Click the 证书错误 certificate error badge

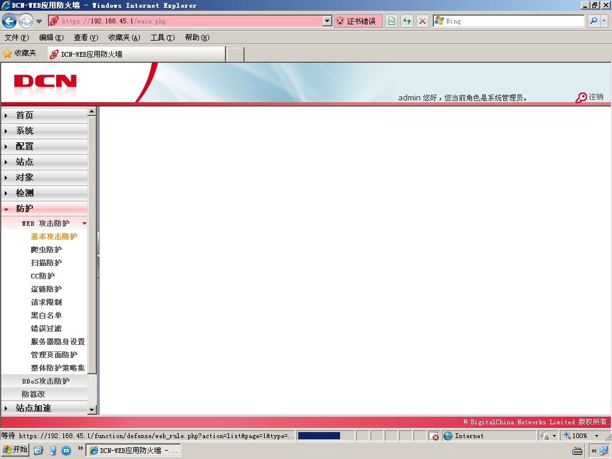[x=357, y=21]
